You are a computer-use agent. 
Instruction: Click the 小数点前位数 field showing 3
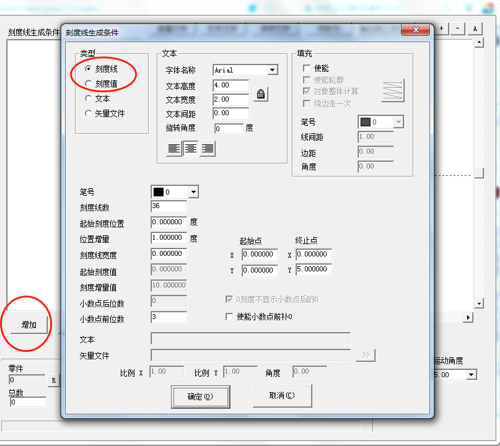coord(169,317)
